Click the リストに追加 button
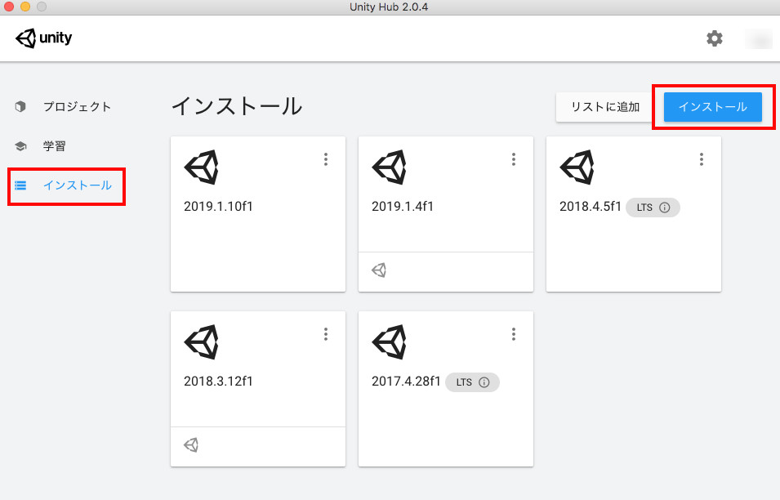The width and height of the screenshot is (780, 500). (605, 107)
